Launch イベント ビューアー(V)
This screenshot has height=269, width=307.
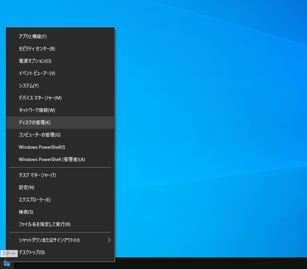pyautogui.click(x=60, y=73)
